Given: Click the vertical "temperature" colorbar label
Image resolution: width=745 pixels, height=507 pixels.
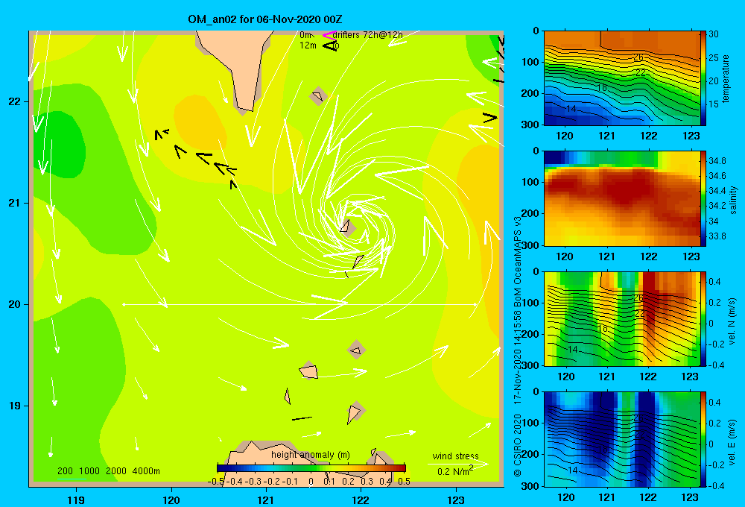Looking at the screenshot, I should pyautogui.click(x=726, y=78).
